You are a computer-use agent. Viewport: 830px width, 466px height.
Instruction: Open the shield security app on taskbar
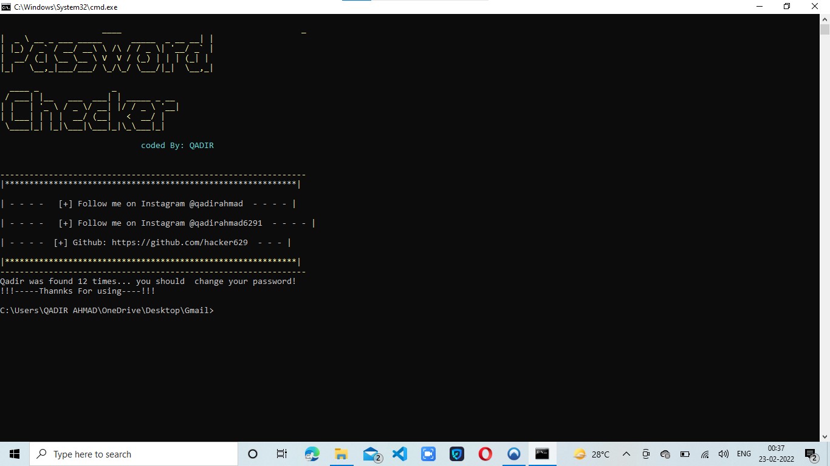456,454
